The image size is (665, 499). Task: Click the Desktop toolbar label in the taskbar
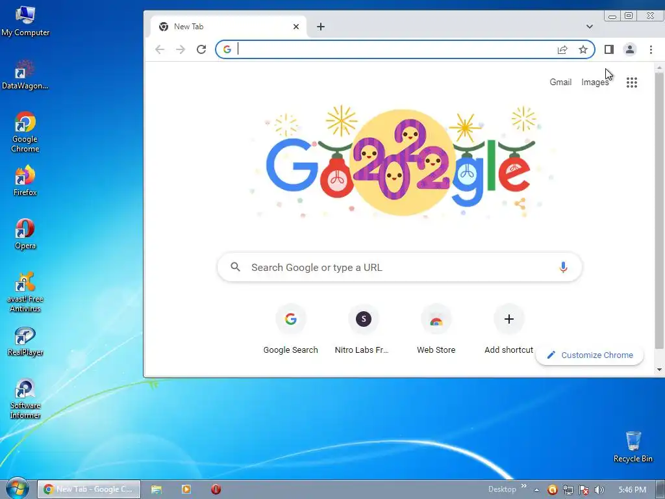click(502, 489)
